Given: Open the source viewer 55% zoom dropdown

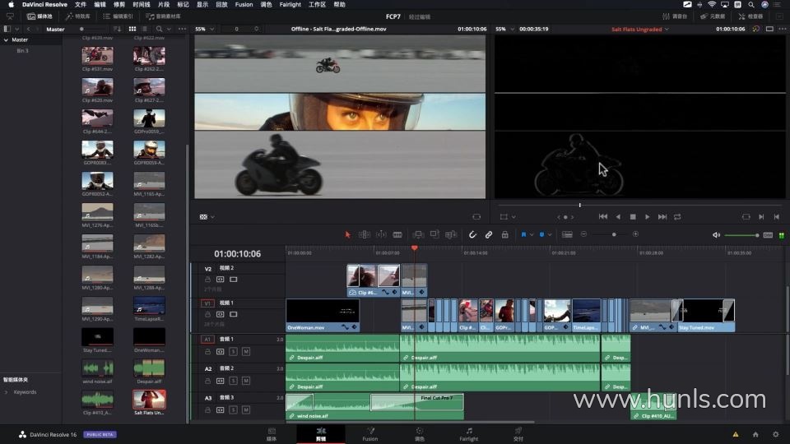Looking at the screenshot, I should click(x=203, y=29).
